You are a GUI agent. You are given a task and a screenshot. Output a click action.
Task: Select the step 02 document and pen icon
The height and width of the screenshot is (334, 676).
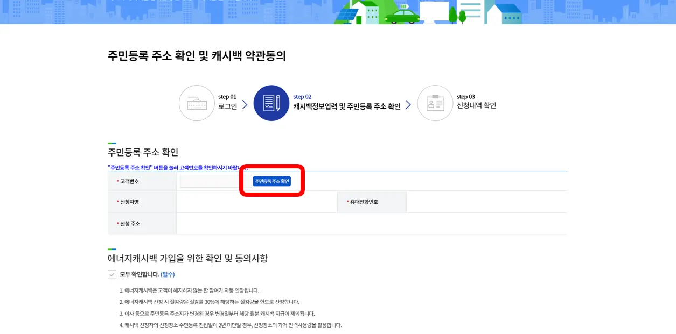(x=271, y=103)
